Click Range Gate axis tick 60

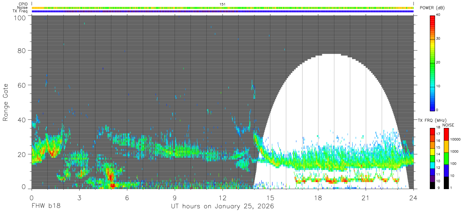point(22,85)
